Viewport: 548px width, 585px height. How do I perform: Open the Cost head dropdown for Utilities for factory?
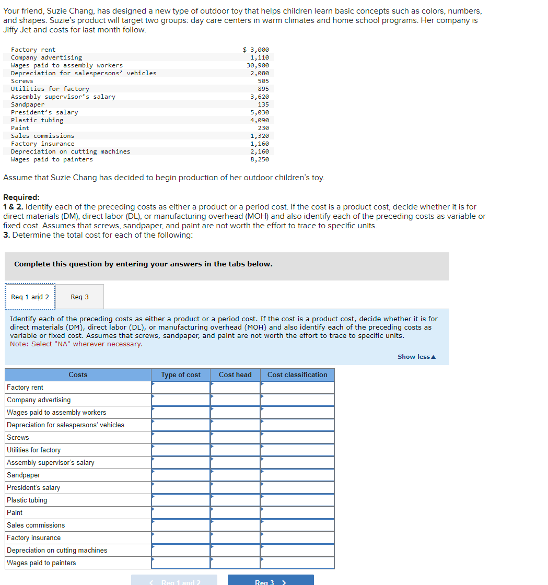tap(235, 450)
